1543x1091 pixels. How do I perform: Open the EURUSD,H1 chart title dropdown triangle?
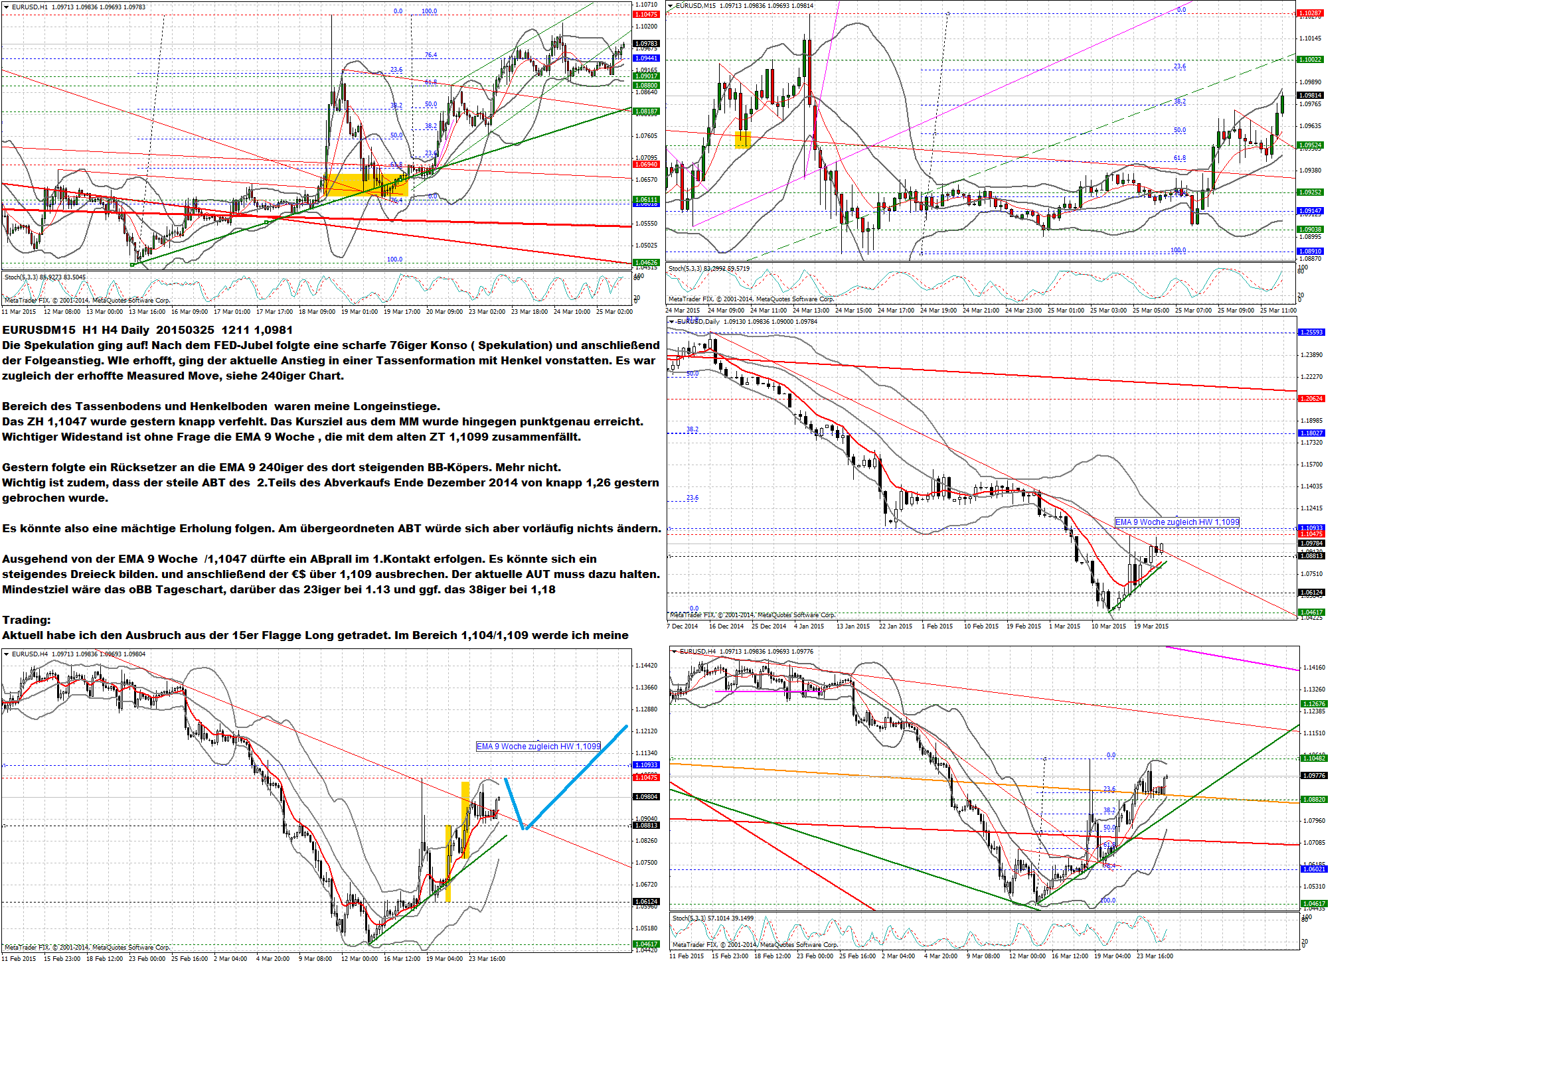[x=6, y=7]
